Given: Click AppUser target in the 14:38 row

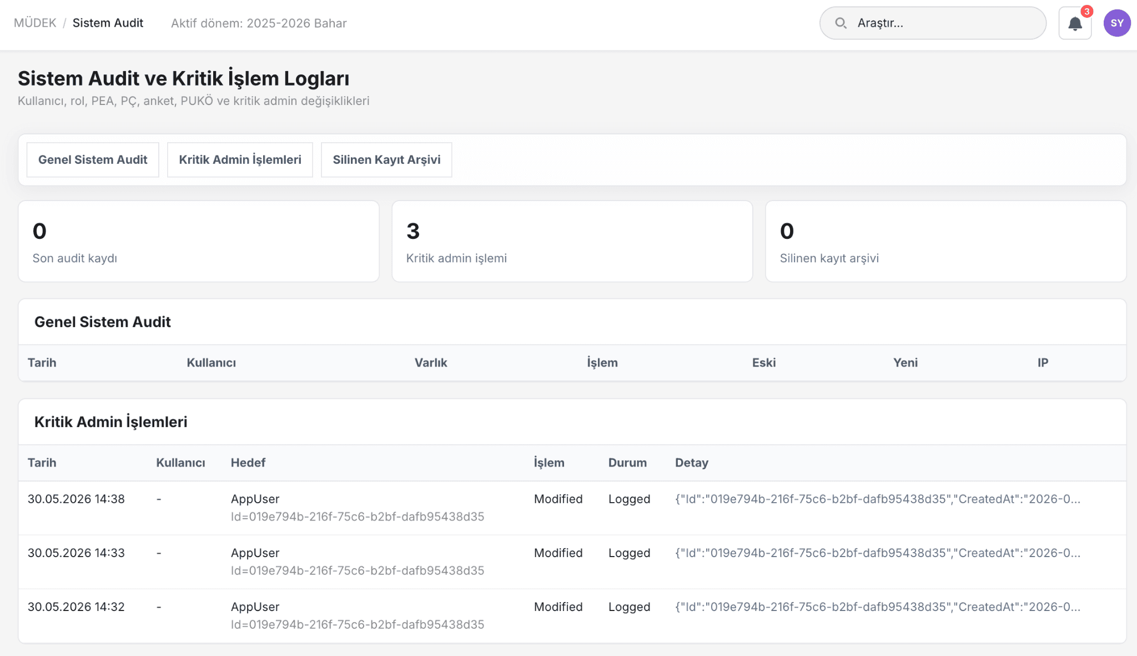Looking at the screenshot, I should (255, 499).
